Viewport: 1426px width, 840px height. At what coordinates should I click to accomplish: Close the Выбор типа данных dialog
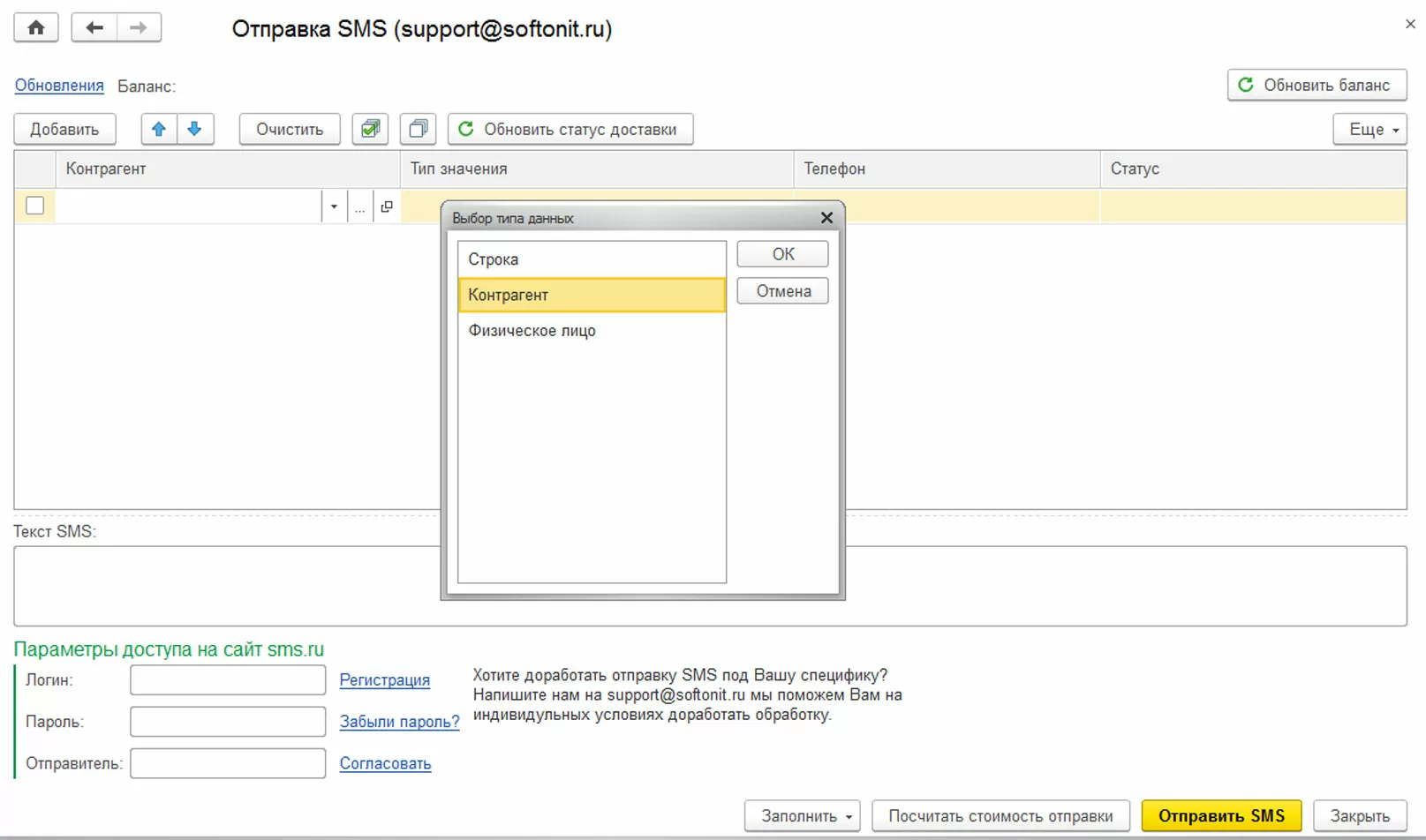click(x=826, y=218)
